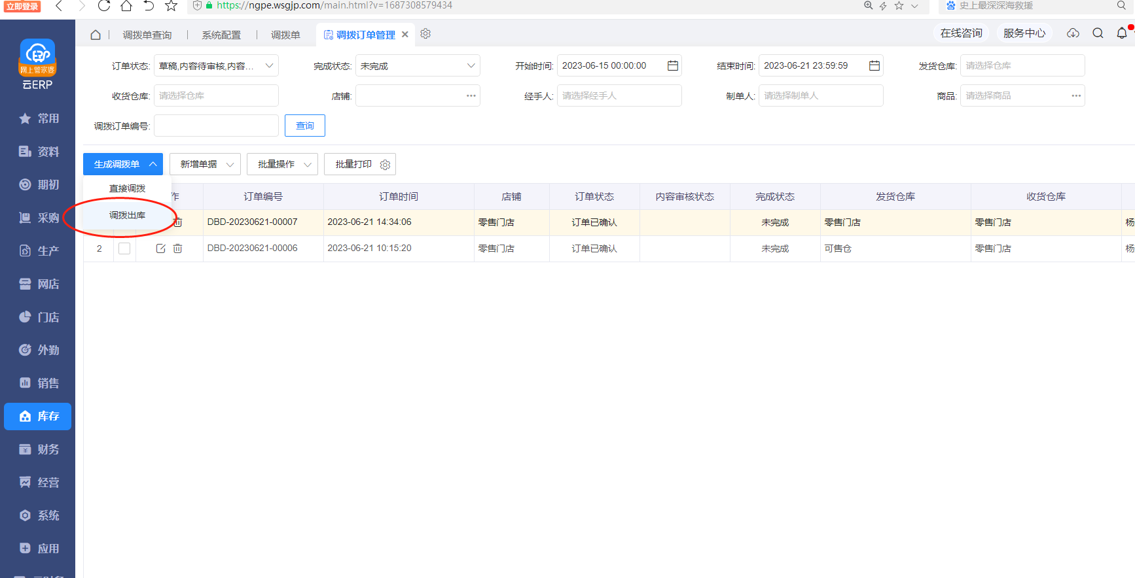
Task: Click 查询 search button
Action: click(x=305, y=126)
